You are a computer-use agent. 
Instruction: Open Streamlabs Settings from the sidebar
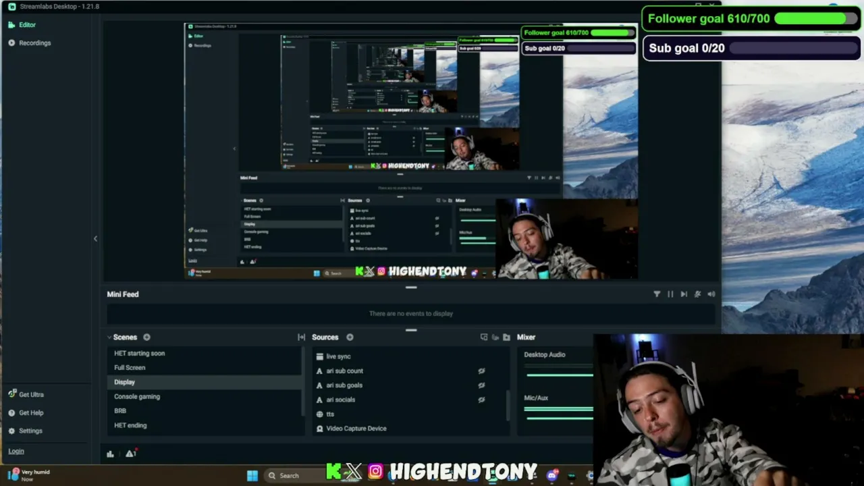(x=25, y=431)
